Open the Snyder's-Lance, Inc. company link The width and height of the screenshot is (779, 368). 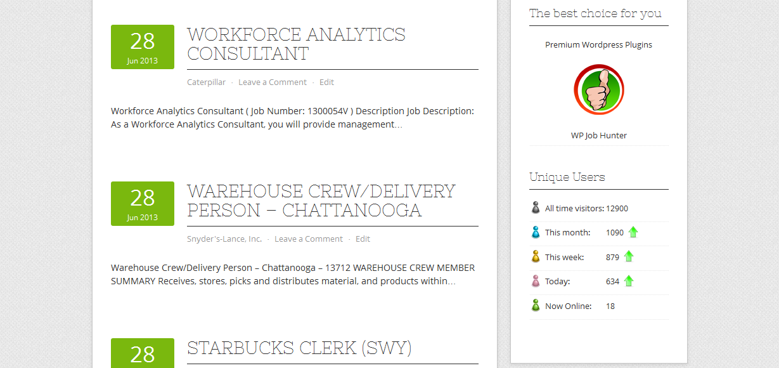coord(224,239)
